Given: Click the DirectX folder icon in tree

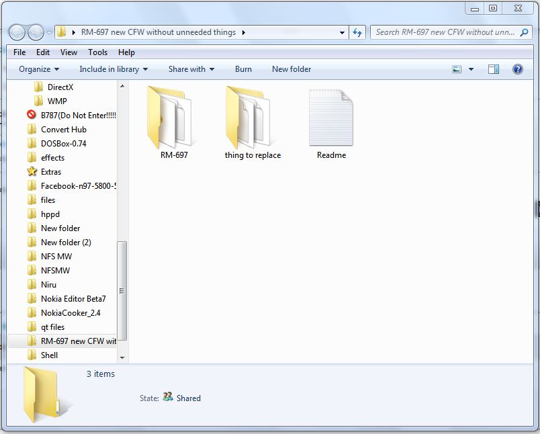Looking at the screenshot, I should coord(38,87).
